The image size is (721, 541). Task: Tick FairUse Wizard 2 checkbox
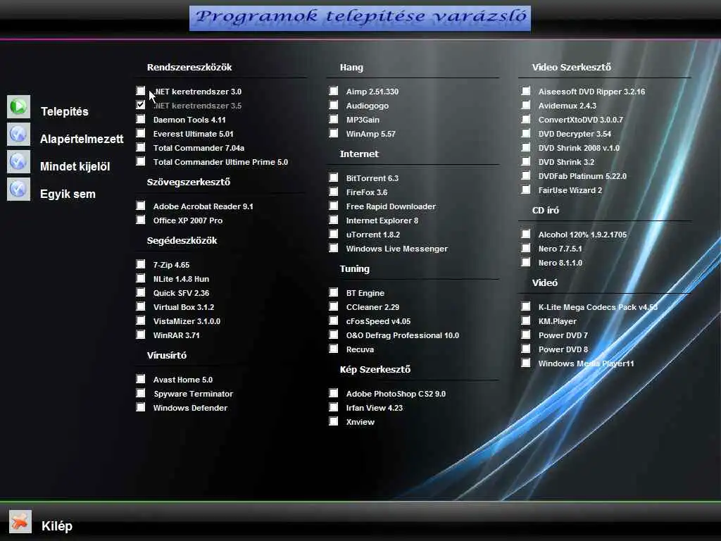[526, 189]
